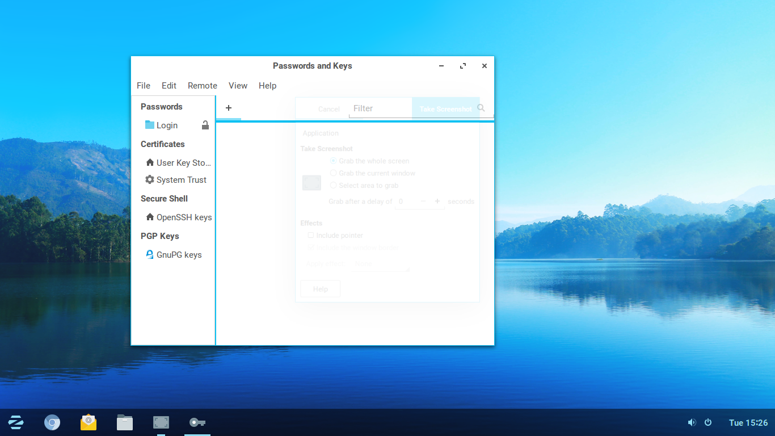This screenshot has height=436, width=775.
Task: Open the Help menu
Action: (x=267, y=86)
